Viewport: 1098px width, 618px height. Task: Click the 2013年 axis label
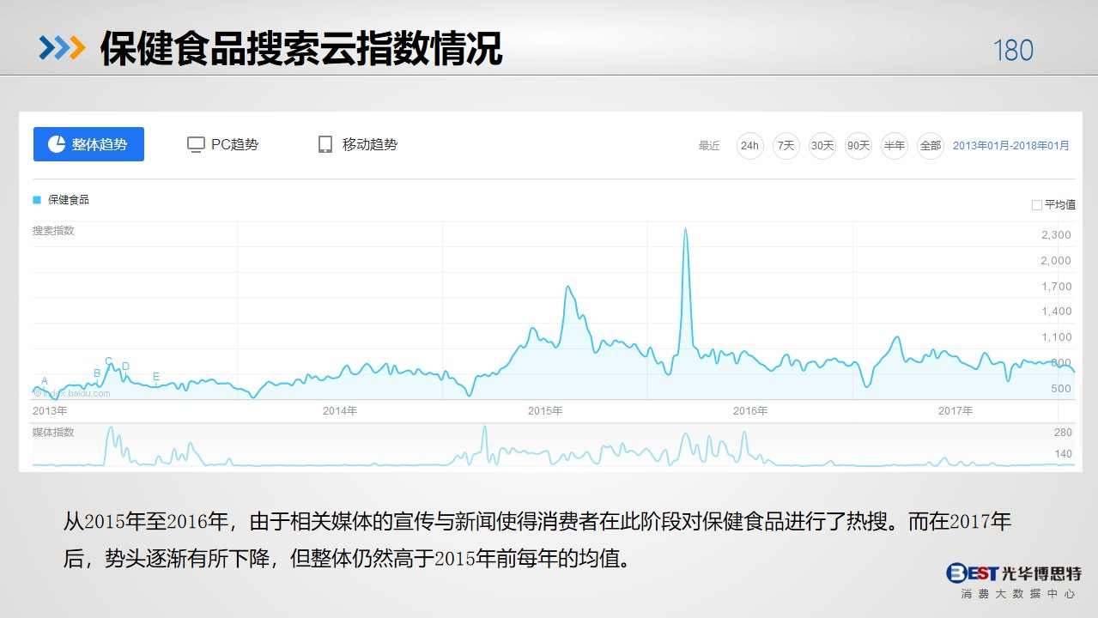pos(50,411)
